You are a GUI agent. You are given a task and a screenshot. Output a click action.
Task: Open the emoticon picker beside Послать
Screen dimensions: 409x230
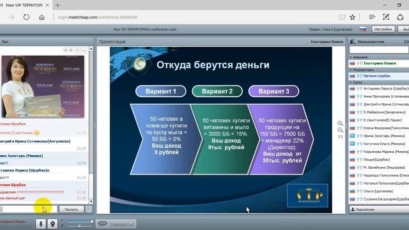tap(89, 210)
